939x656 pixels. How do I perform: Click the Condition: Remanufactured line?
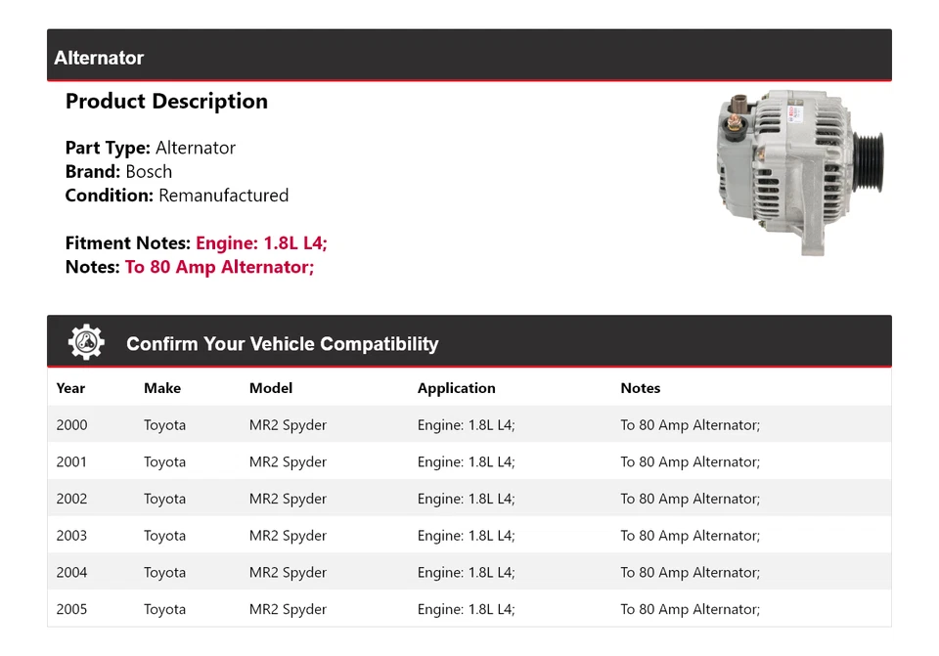click(177, 196)
